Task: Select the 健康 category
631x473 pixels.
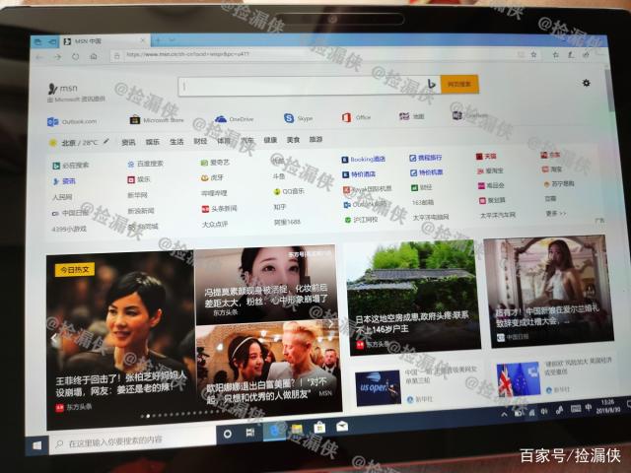Action: pyautogui.click(x=270, y=140)
